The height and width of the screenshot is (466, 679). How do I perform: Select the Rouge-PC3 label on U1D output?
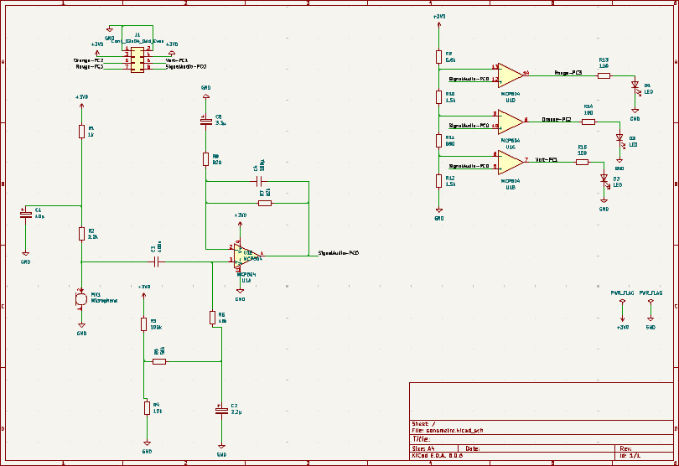pyautogui.click(x=568, y=73)
